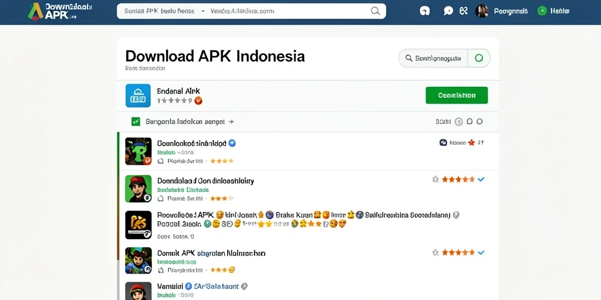
Task: Open the user avatar photo in the header
Action: click(481, 11)
